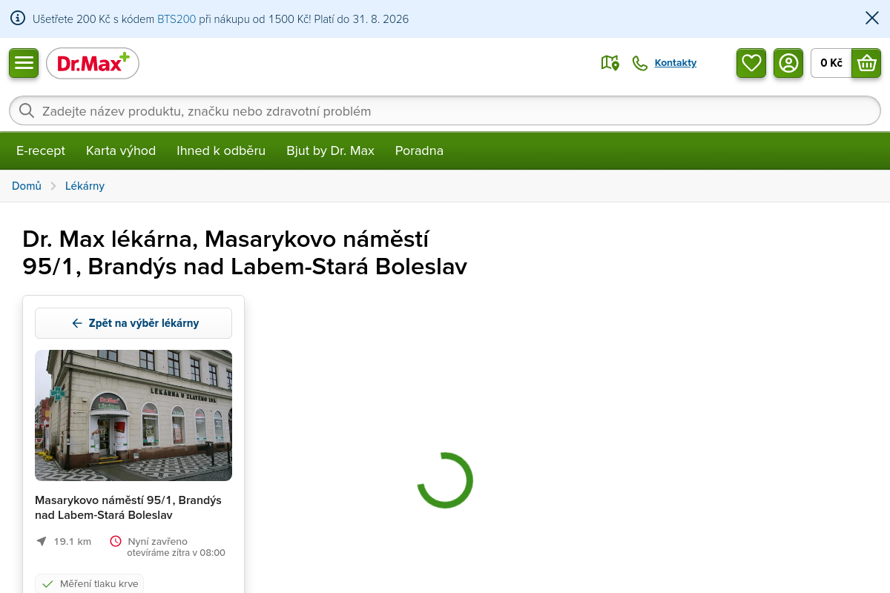The width and height of the screenshot is (890, 593).
Task: Open the E-recept menu item
Action: (41, 150)
